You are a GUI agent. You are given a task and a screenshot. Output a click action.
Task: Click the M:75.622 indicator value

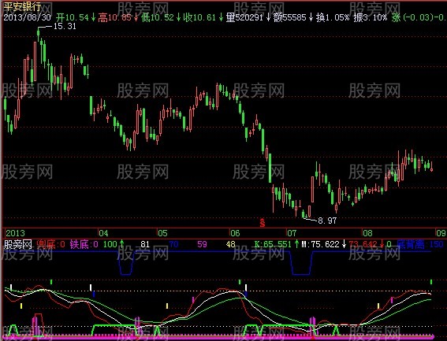tap(320, 244)
